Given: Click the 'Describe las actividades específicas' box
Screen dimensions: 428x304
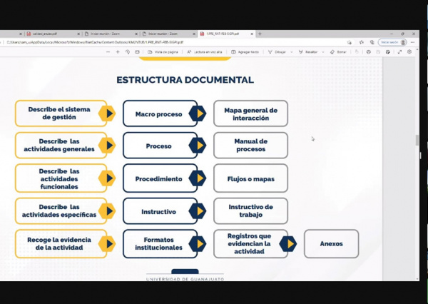Looking at the screenshot, I should (61, 211).
